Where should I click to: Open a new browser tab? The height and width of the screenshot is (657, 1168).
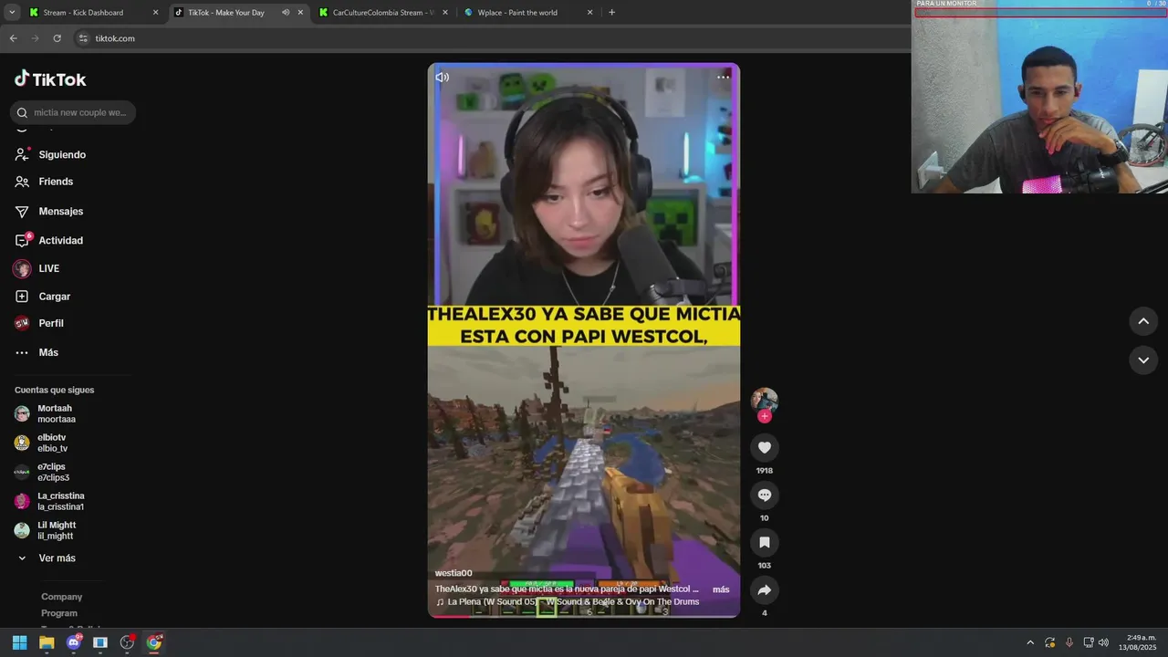point(611,13)
